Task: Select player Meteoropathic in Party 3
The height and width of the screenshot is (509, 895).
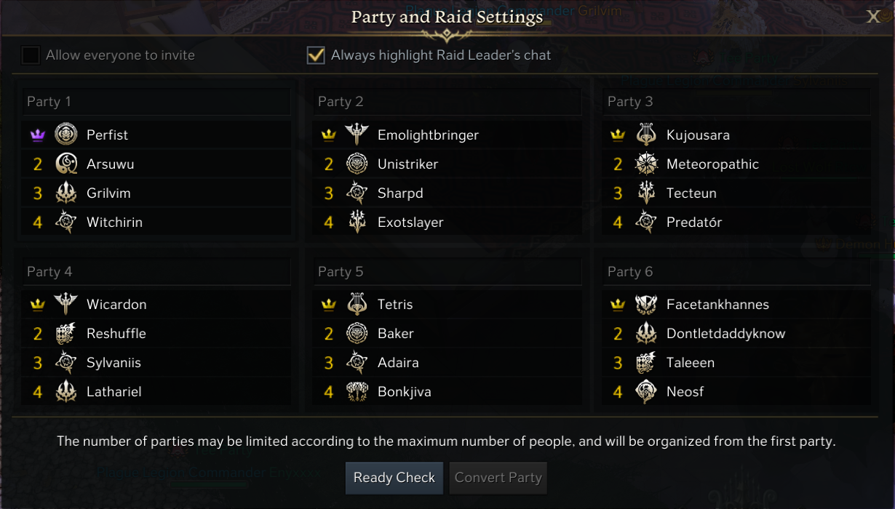Action: 712,164
